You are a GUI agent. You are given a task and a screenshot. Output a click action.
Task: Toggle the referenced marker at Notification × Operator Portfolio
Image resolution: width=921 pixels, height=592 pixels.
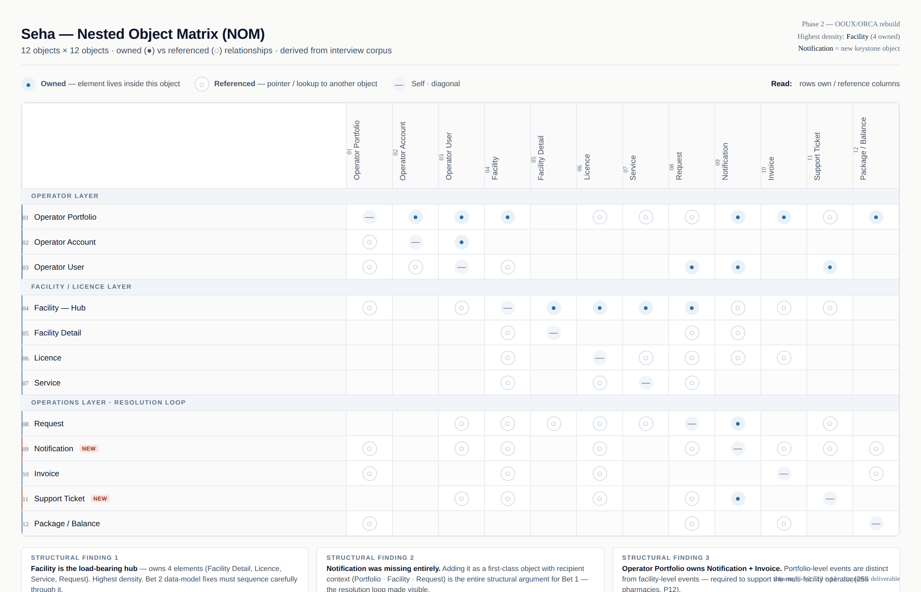pyautogui.click(x=369, y=448)
